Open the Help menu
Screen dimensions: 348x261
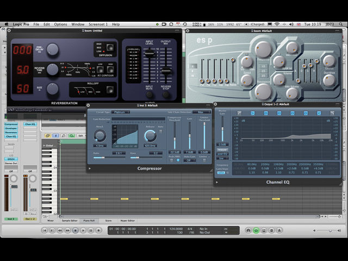pos(116,24)
